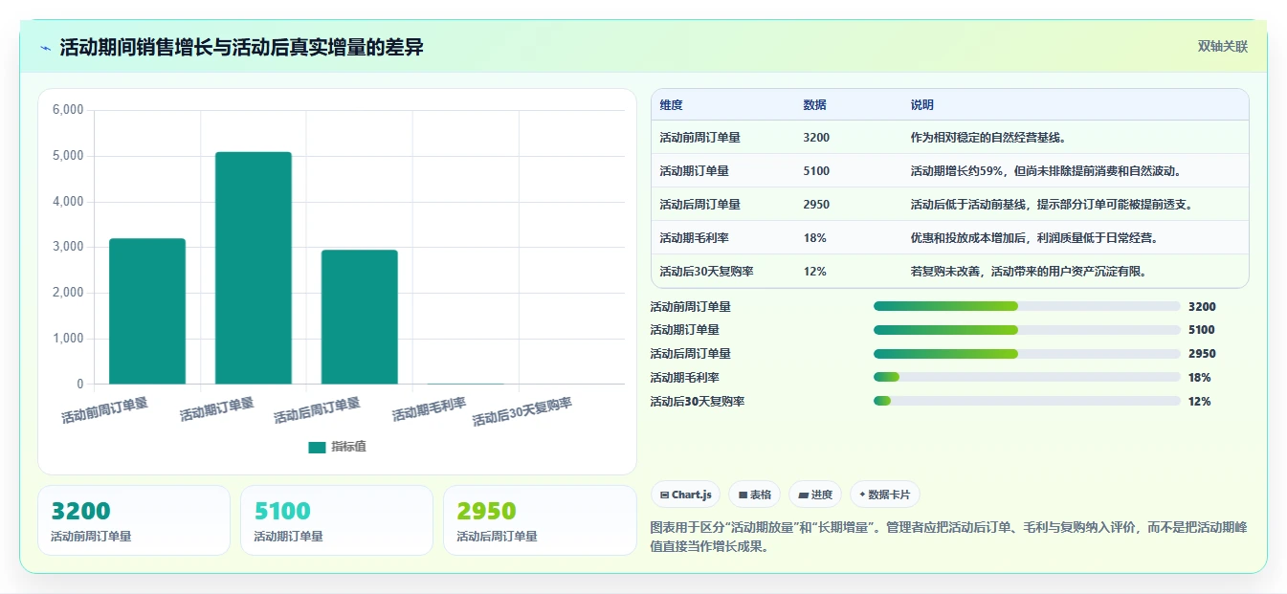The image size is (1287, 594).
Task: Click the 活动后周订单量 bar in chart
Action: 360,317
